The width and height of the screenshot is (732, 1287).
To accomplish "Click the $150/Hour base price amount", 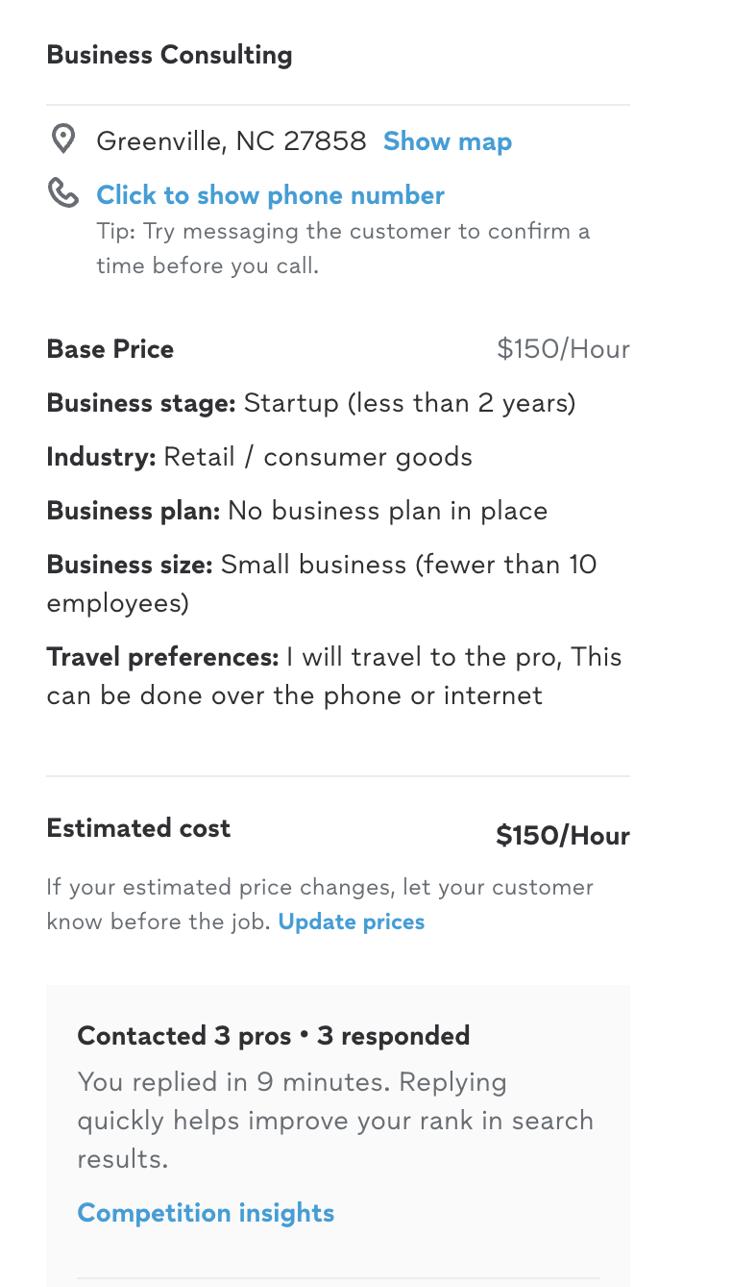I will 563,349.
